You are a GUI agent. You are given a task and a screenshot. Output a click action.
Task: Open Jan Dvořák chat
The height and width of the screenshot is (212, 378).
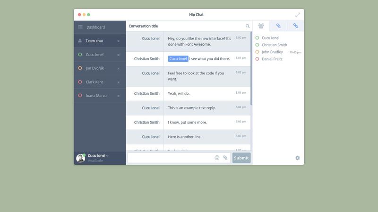click(x=100, y=68)
